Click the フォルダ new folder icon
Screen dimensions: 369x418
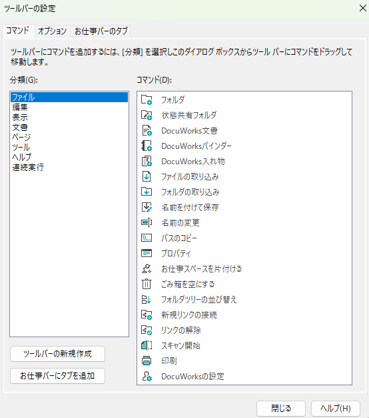[147, 99]
